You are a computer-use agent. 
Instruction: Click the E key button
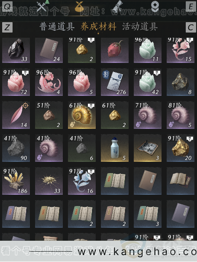(x=191, y=7)
